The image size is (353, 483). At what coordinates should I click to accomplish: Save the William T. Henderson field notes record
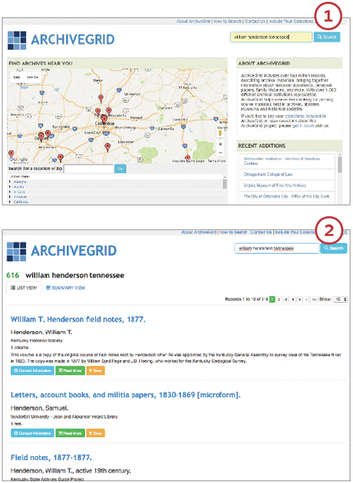pyautogui.click(x=96, y=370)
